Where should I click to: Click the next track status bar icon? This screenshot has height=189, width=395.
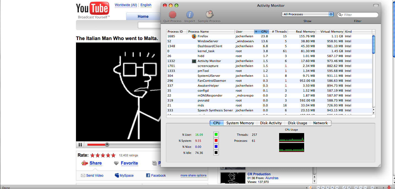pos(337,187)
